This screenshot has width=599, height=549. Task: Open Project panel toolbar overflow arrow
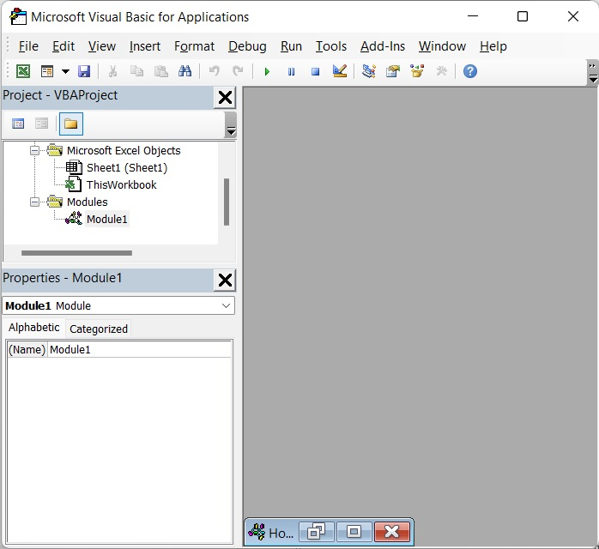click(231, 125)
